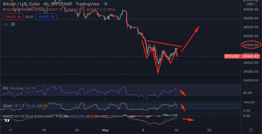
Task: Select the Stoch 14 1 3 indicator legend
Action: (13, 106)
